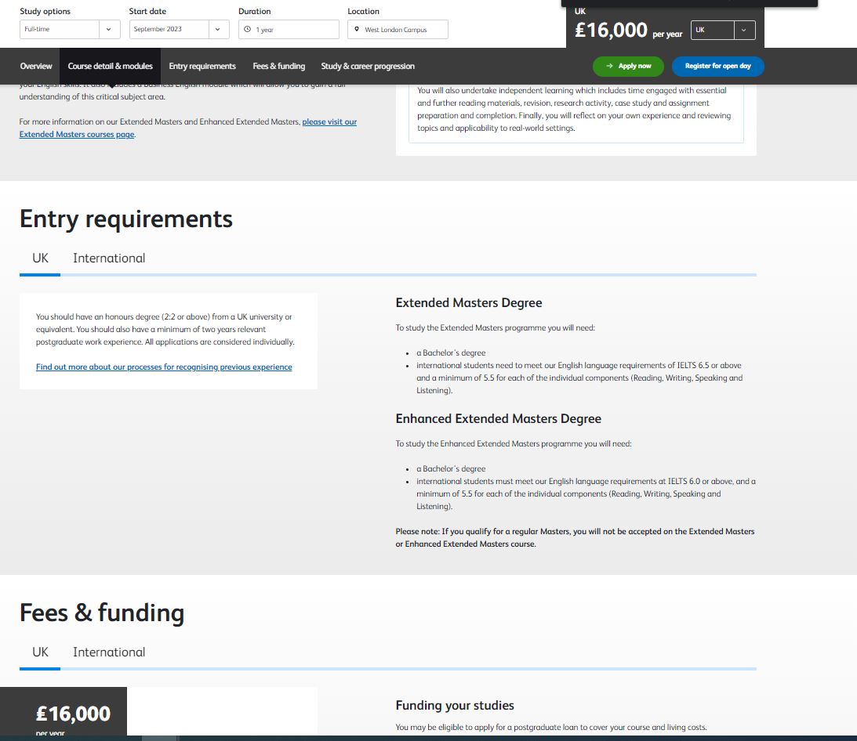This screenshot has height=741, width=857.
Task: Navigate to Study & career progression
Action: (368, 67)
